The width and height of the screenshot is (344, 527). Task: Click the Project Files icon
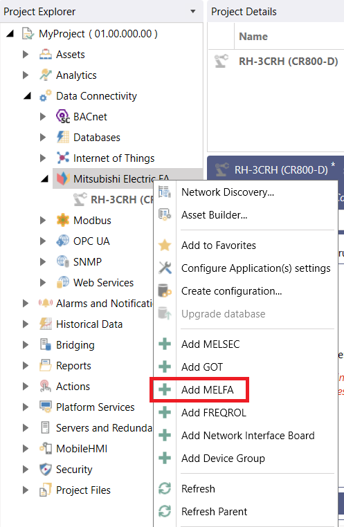click(46, 490)
